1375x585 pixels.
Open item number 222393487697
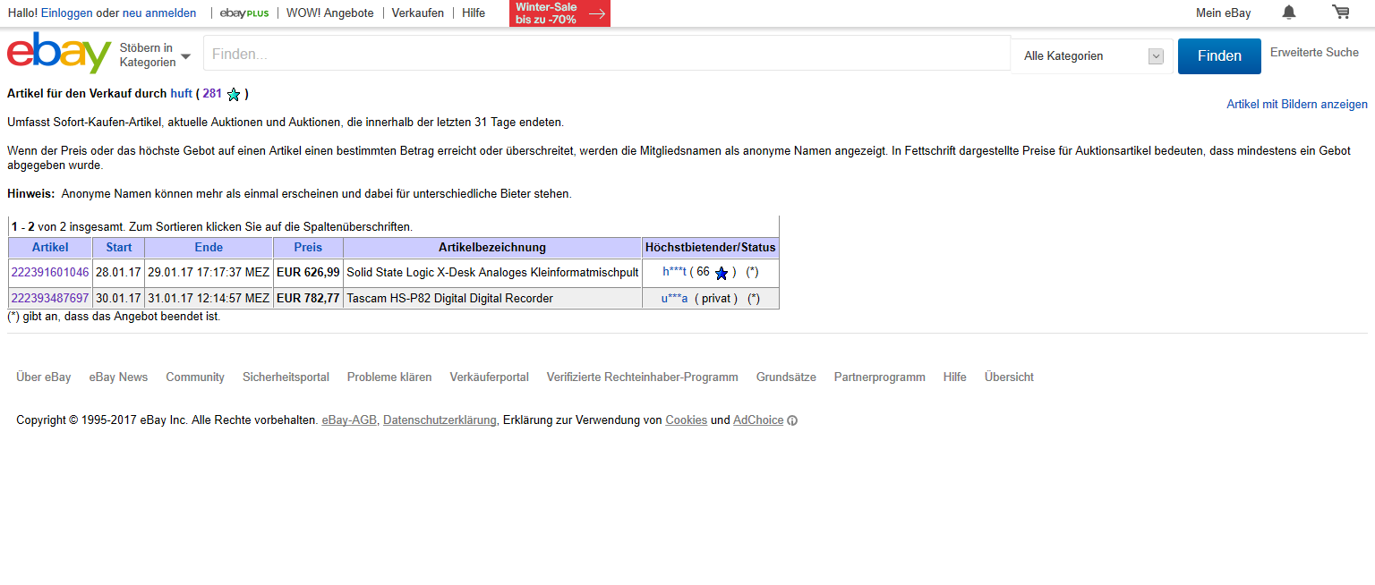tap(50, 299)
